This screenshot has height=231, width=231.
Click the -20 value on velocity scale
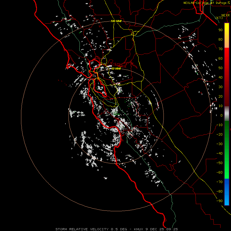219,134
